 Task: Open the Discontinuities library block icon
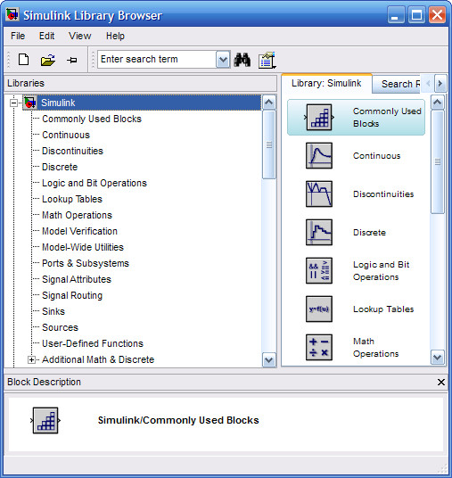tap(319, 194)
